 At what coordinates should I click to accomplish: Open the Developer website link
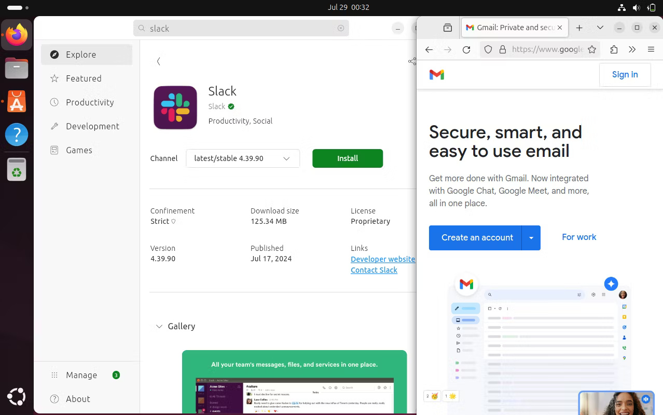[382, 259]
